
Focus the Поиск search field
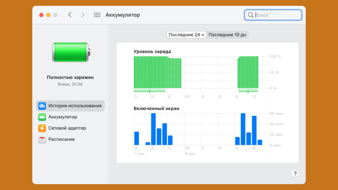(273, 15)
